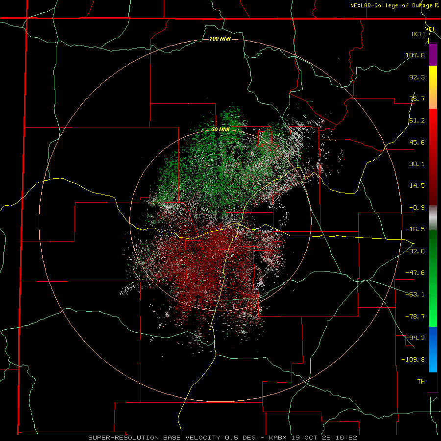Click the yellow-orange segment of the color bar
Viewport: 441px width, 441px height.
coord(433,87)
